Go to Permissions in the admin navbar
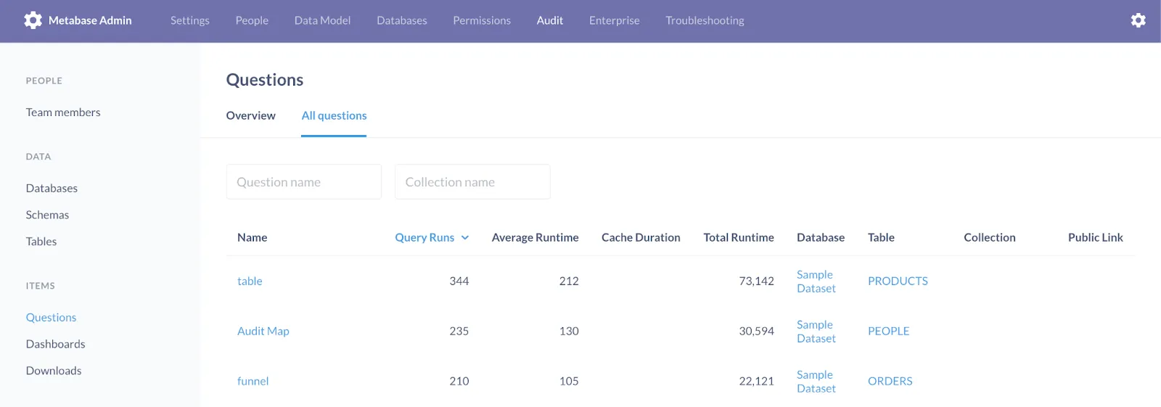The width and height of the screenshot is (1161, 407). (x=481, y=20)
